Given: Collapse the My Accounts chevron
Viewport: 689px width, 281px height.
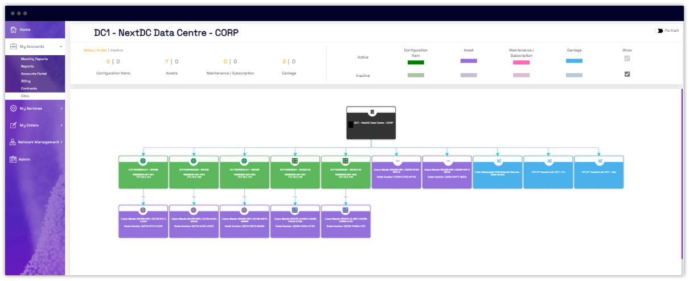Looking at the screenshot, I should (x=60, y=47).
